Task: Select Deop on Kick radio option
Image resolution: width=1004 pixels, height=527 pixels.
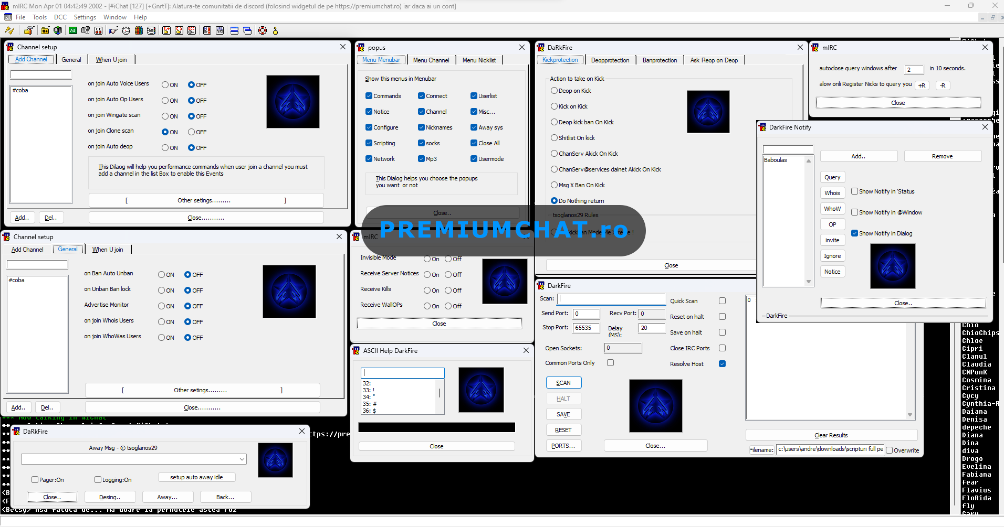Action: pyautogui.click(x=554, y=91)
